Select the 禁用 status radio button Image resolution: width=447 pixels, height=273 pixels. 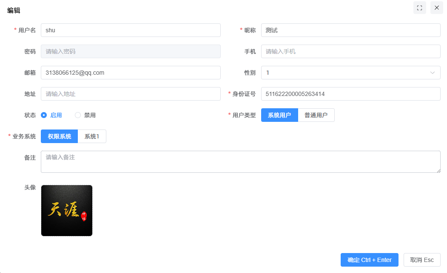coord(78,115)
